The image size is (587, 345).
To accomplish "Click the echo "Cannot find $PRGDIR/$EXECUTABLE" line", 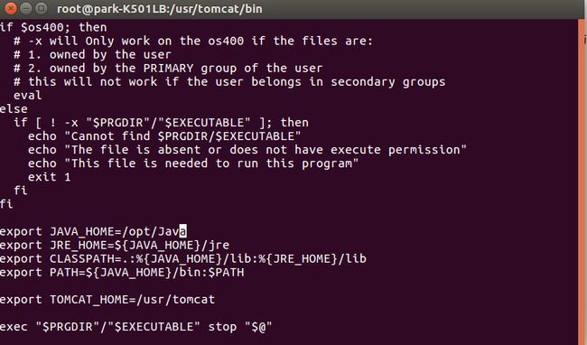I will click(x=164, y=135).
